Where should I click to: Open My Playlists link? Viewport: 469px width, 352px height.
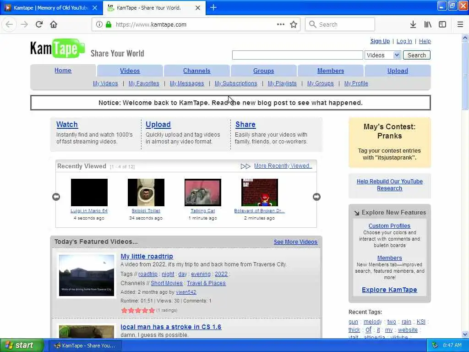tap(282, 83)
